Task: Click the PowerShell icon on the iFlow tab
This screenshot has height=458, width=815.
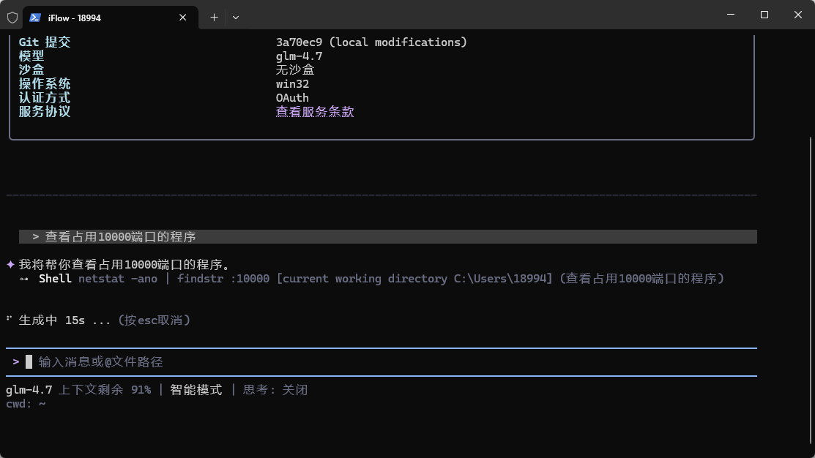Action: pos(34,17)
